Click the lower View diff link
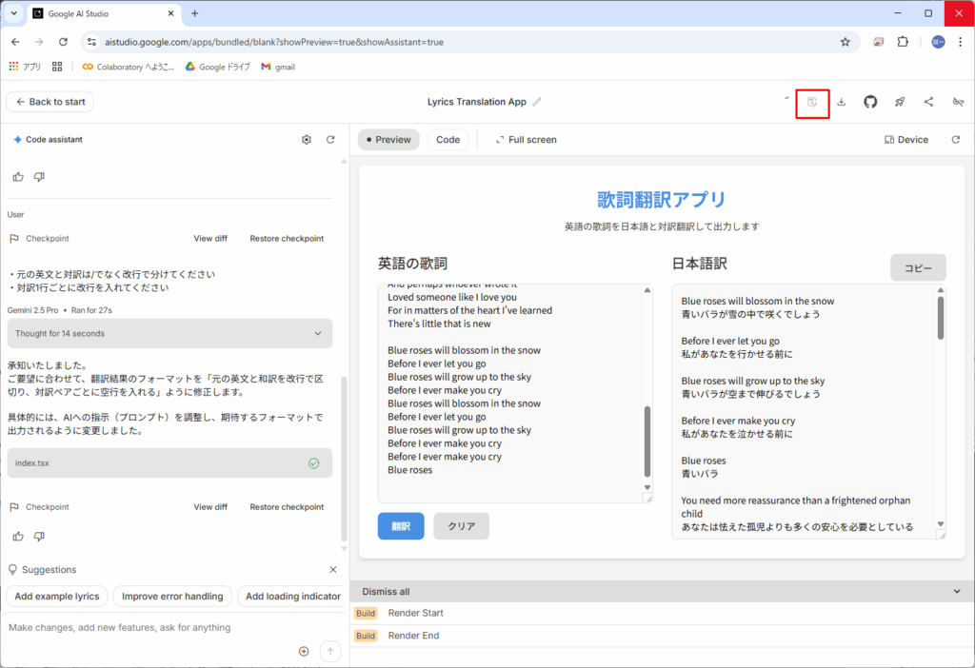This screenshot has height=668, width=975. (x=210, y=507)
